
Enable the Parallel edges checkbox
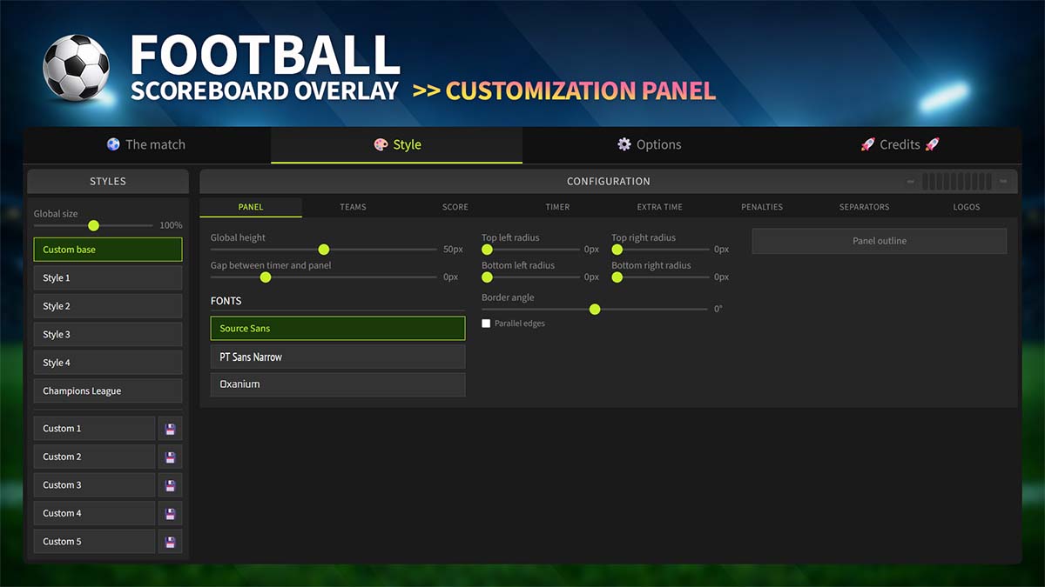486,324
